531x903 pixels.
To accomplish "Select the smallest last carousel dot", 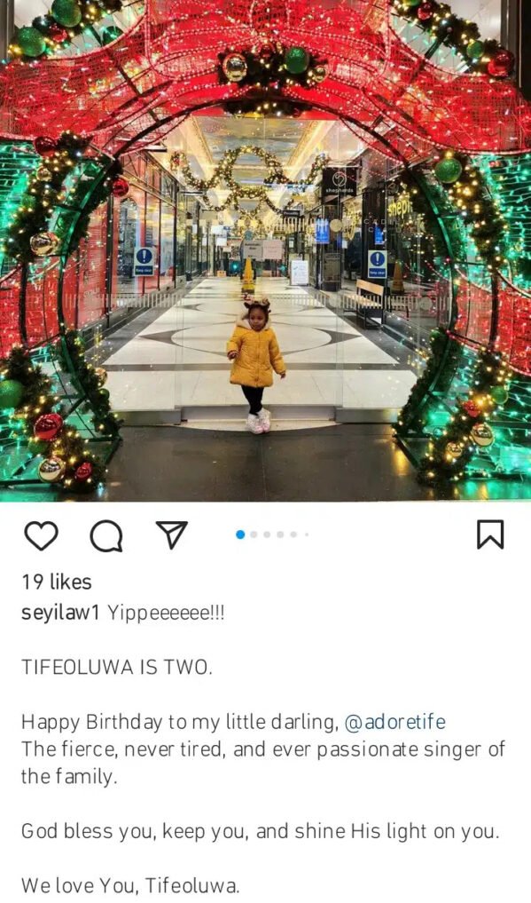I will click(x=307, y=535).
